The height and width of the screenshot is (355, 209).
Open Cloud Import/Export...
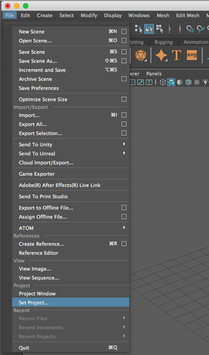click(71, 163)
